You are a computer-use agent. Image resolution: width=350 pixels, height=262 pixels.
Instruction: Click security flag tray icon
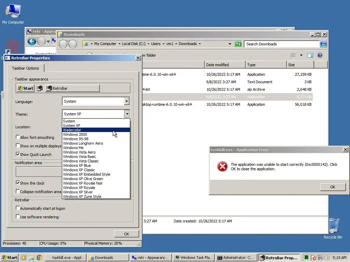point(313,258)
